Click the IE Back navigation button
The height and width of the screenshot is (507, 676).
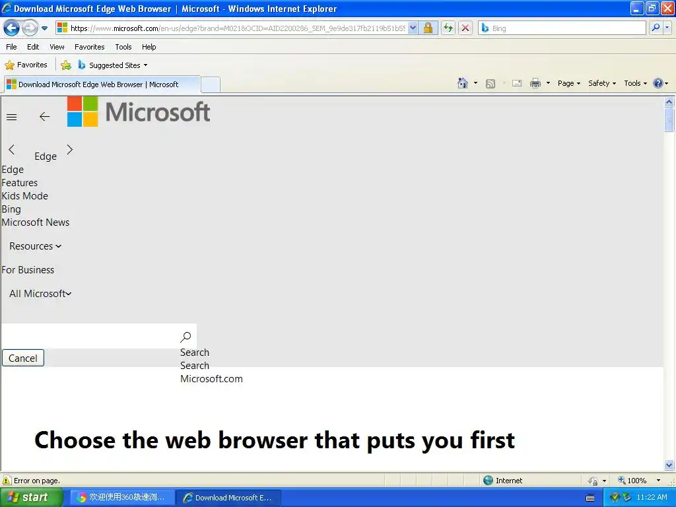12,28
